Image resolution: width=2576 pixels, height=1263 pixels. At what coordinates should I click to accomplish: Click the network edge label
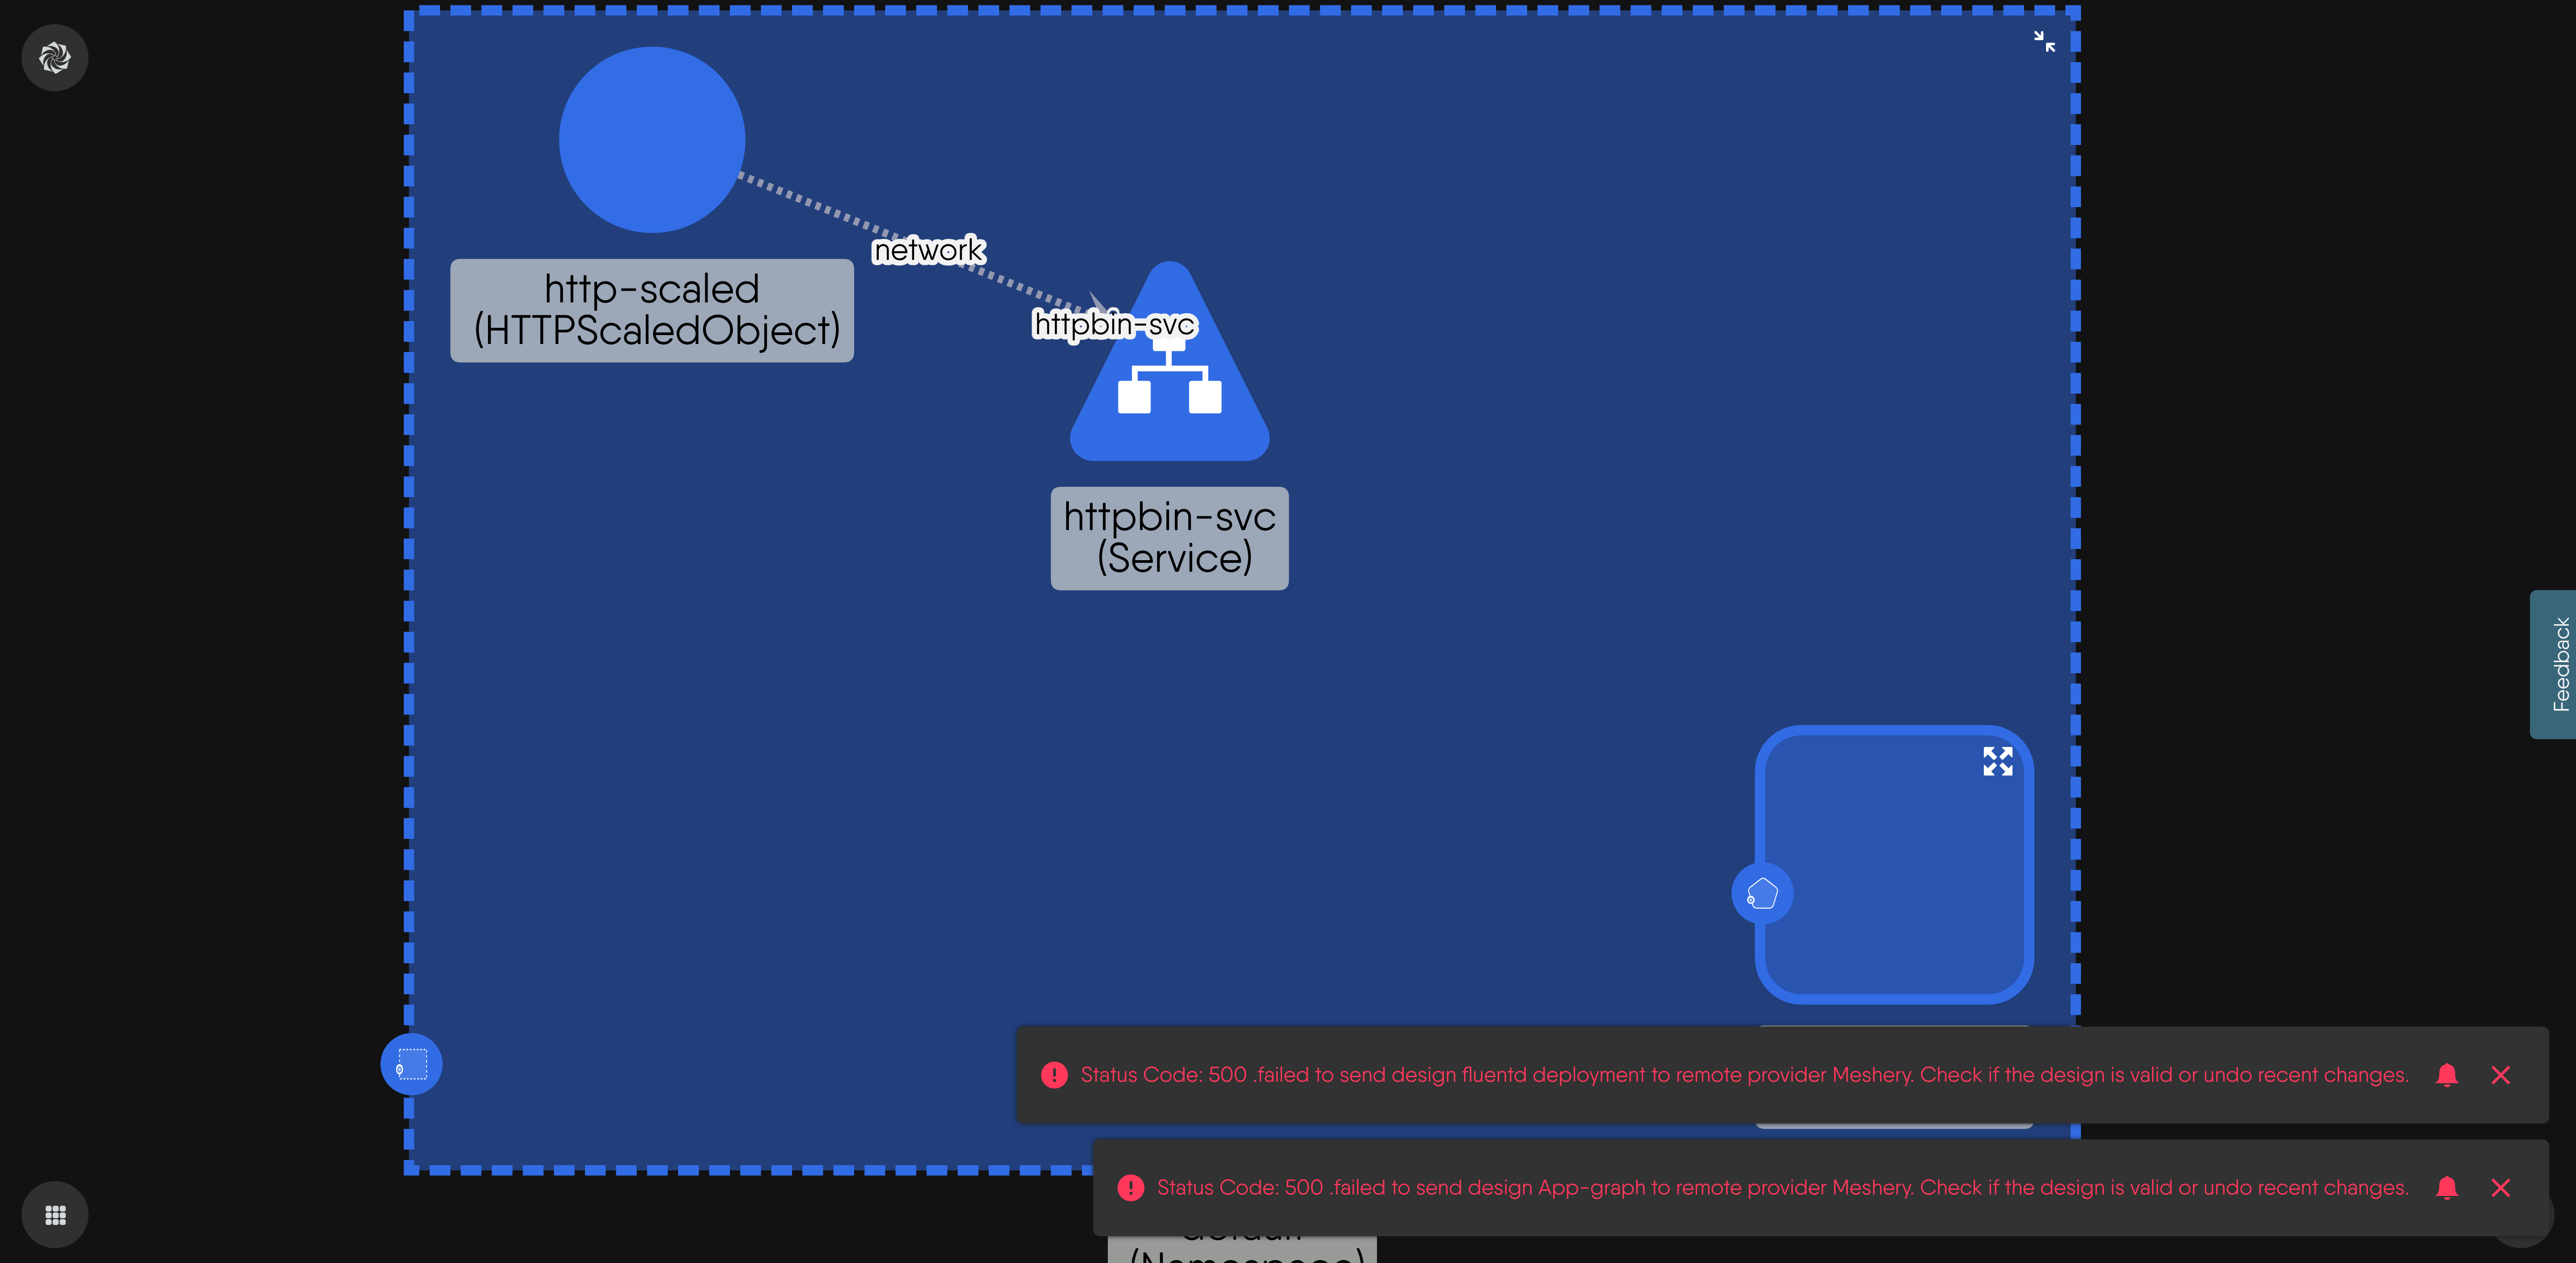pos(929,250)
